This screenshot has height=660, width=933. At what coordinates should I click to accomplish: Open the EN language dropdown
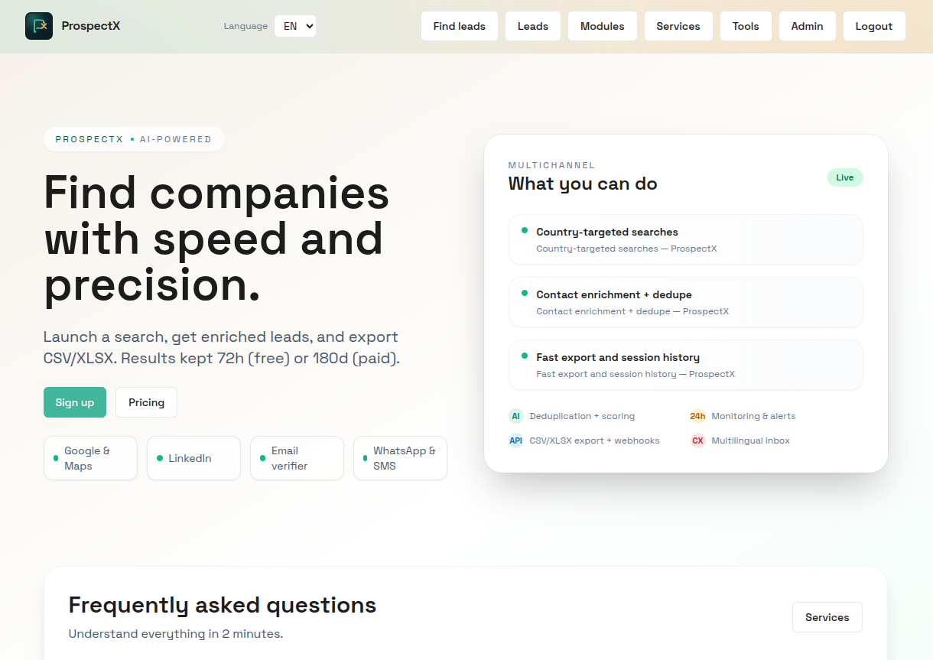click(295, 25)
